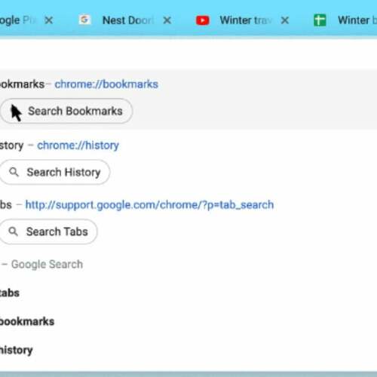This screenshot has width=377, height=377.
Task: Open the Winter spreadsheet tab
Action: [x=345, y=20]
